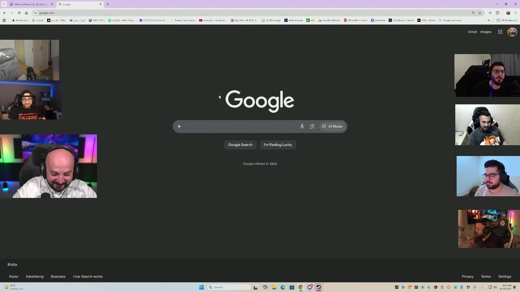The width and height of the screenshot is (520, 292).
Task: Click the microphone voice search icon
Action: [x=302, y=126]
